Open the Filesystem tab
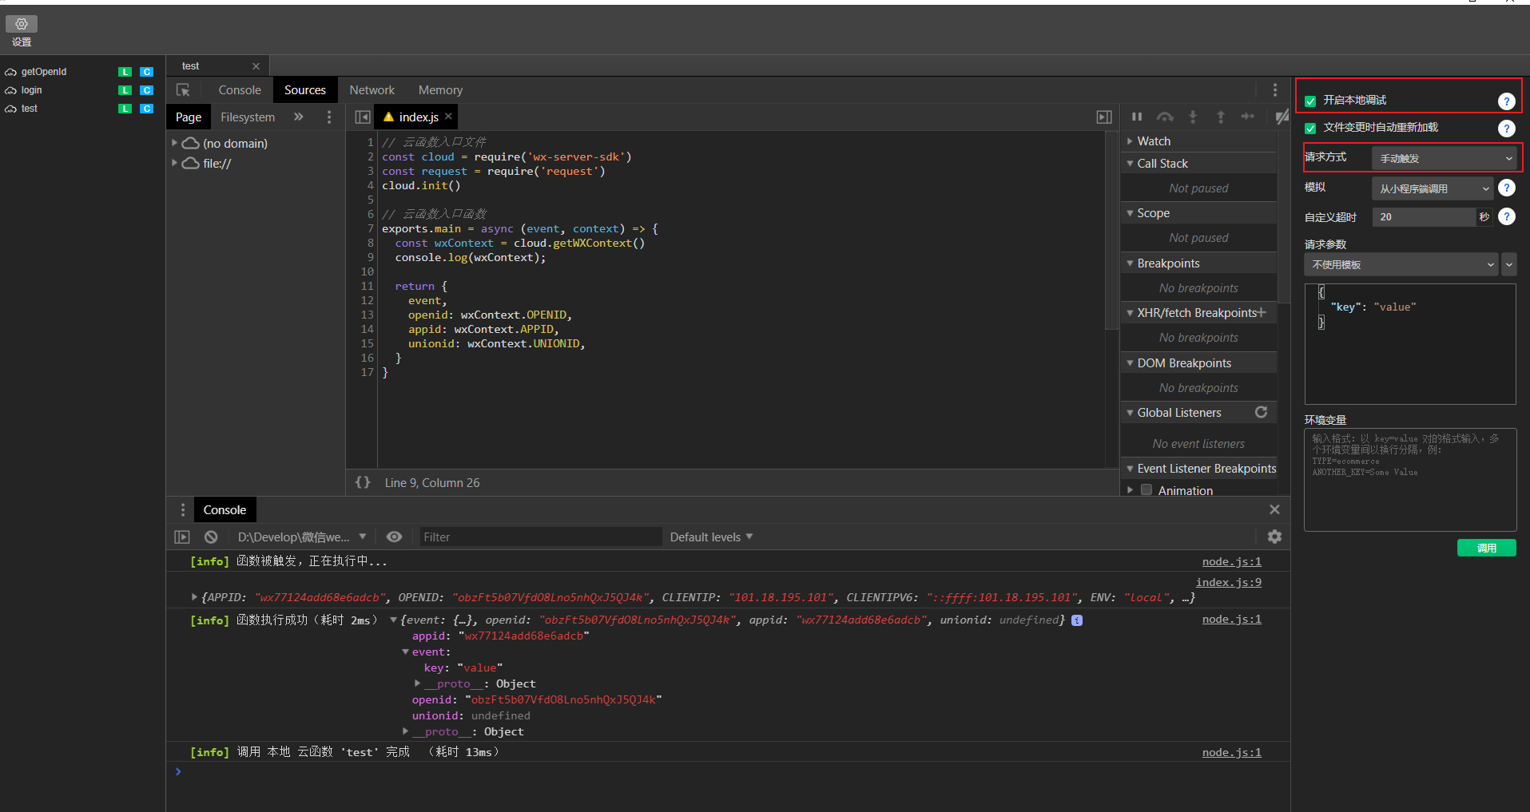 click(x=247, y=117)
